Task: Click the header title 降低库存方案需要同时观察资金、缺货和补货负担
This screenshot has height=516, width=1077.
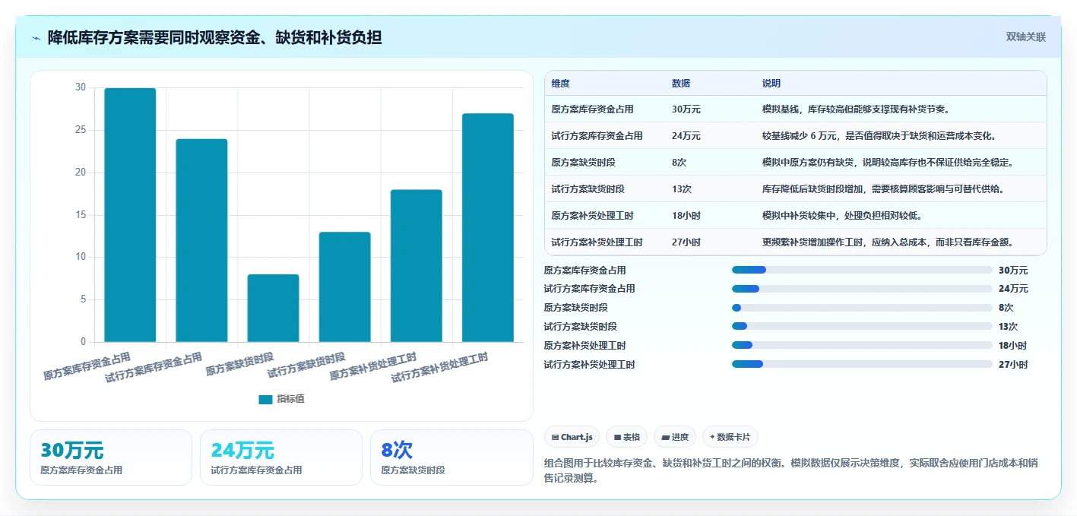Action: tap(214, 37)
